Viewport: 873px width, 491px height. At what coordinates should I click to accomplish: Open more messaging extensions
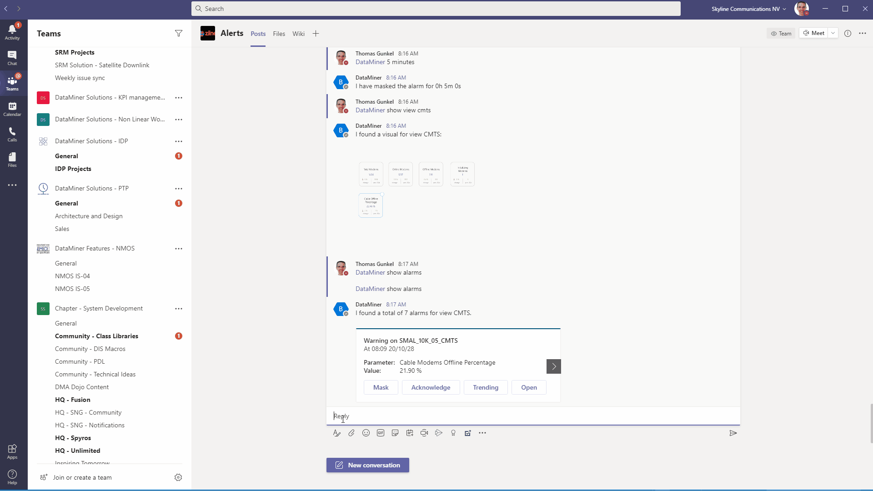pyautogui.click(x=482, y=433)
